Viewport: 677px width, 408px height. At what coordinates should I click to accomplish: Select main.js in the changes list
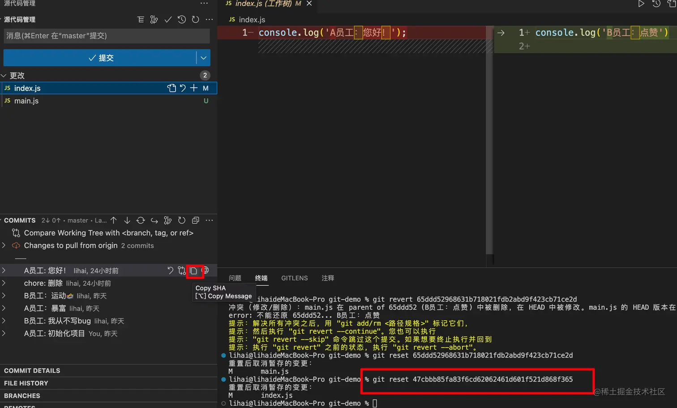(x=108, y=101)
